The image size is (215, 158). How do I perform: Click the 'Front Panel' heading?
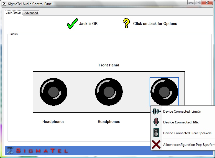109,65
